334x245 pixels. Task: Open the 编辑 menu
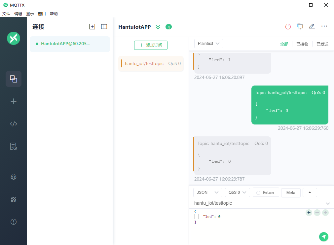18,14
